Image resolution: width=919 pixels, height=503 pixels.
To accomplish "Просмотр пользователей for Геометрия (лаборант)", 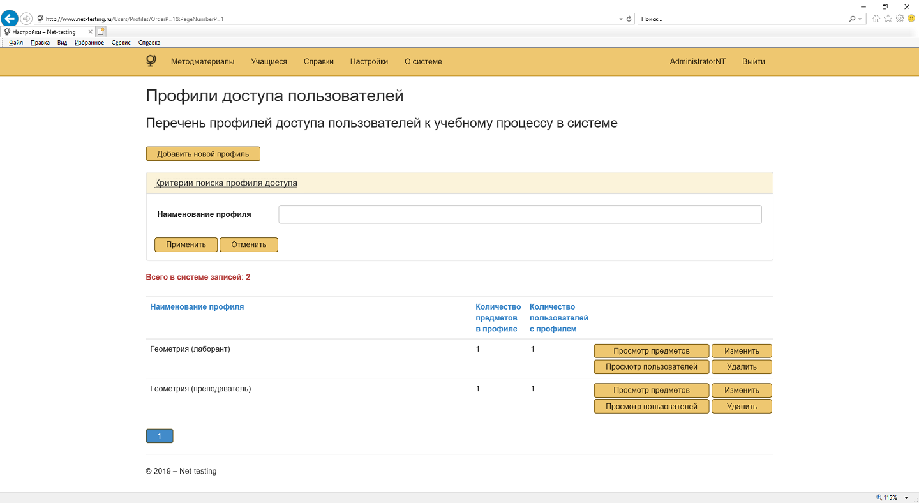I will pyautogui.click(x=652, y=367).
